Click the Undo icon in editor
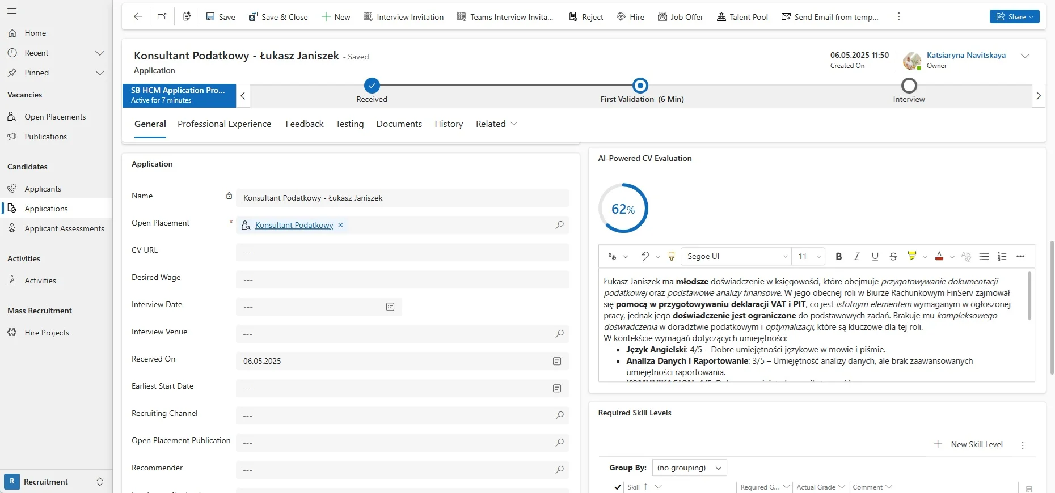This screenshot has width=1055, height=493. (x=644, y=256)
